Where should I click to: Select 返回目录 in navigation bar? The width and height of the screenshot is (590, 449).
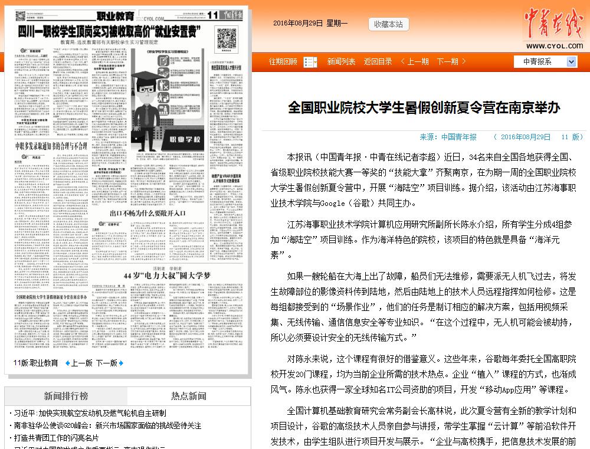[x=378, y=62]
